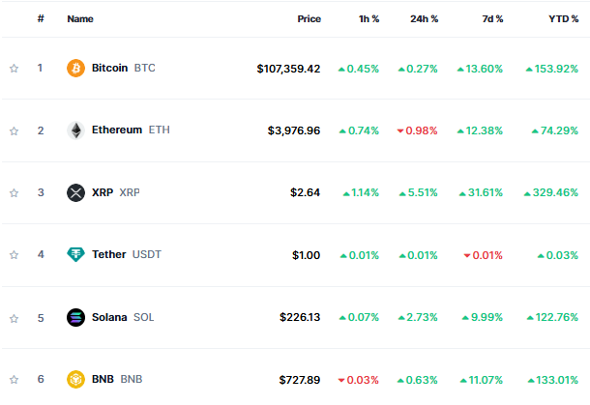Star BNB in the watchlist column
This screenshot has height=405, width=590.
(x=14, y=380)
